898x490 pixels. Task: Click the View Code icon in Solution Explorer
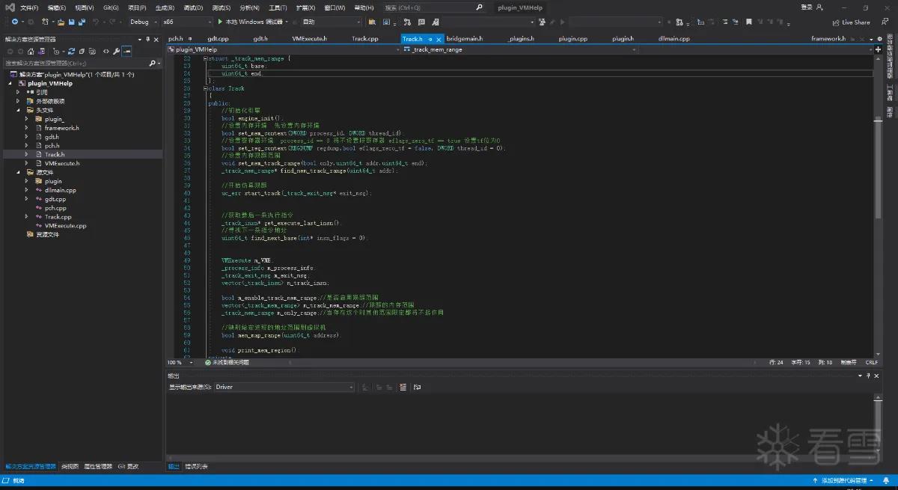pos(106,52)
